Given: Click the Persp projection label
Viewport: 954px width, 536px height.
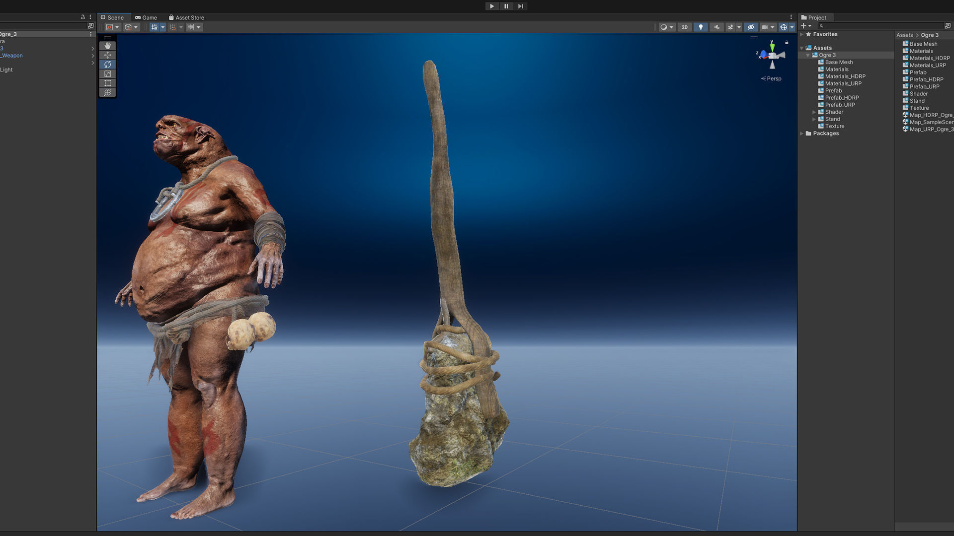Looking at the screenshot, I should coord(774,79).
